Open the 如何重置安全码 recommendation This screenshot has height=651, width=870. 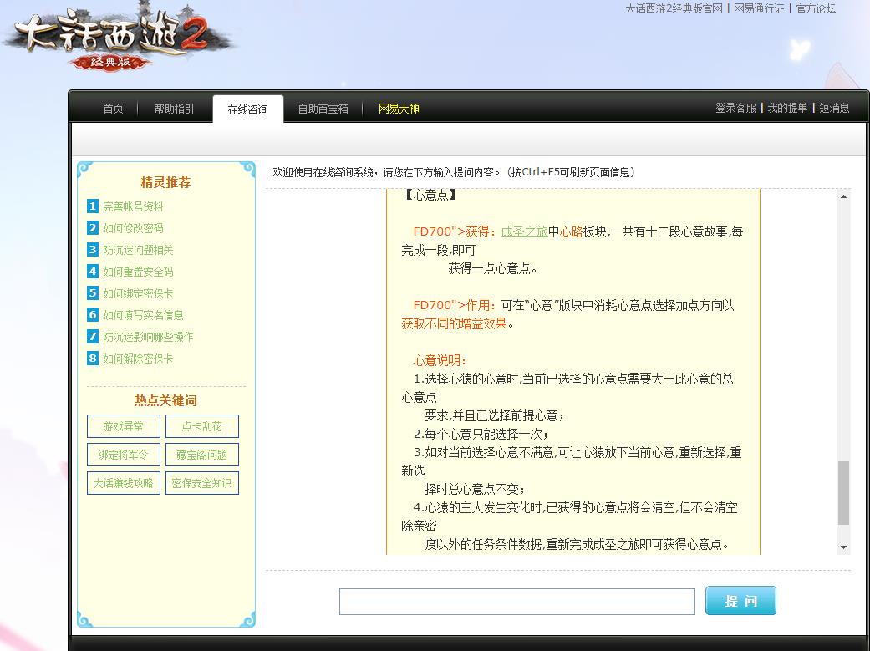point(138,272)
